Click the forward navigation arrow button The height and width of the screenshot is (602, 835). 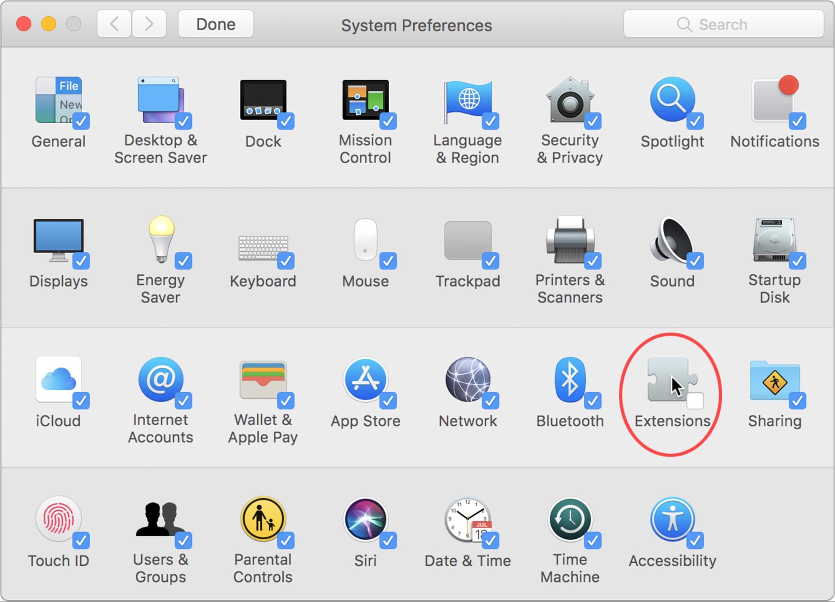pos(149,24)
